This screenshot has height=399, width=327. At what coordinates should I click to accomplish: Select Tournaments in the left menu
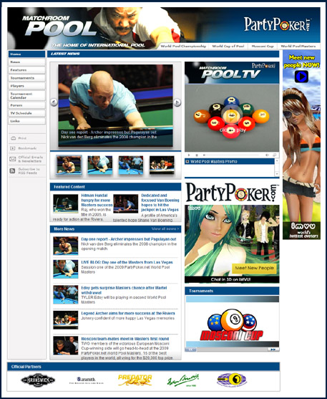click(x=26, y=78)
